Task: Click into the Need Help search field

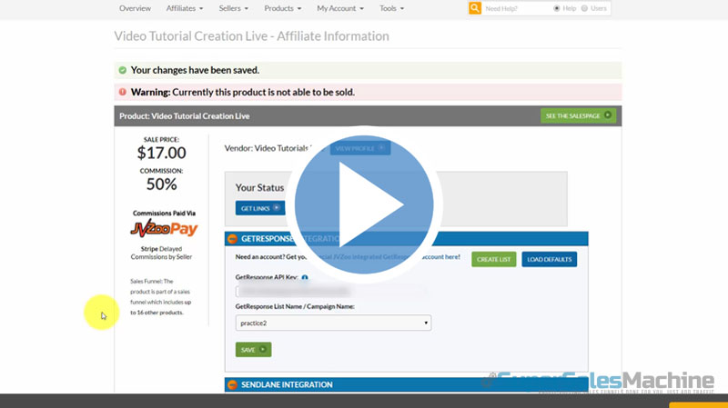Action: click(516, 8)
